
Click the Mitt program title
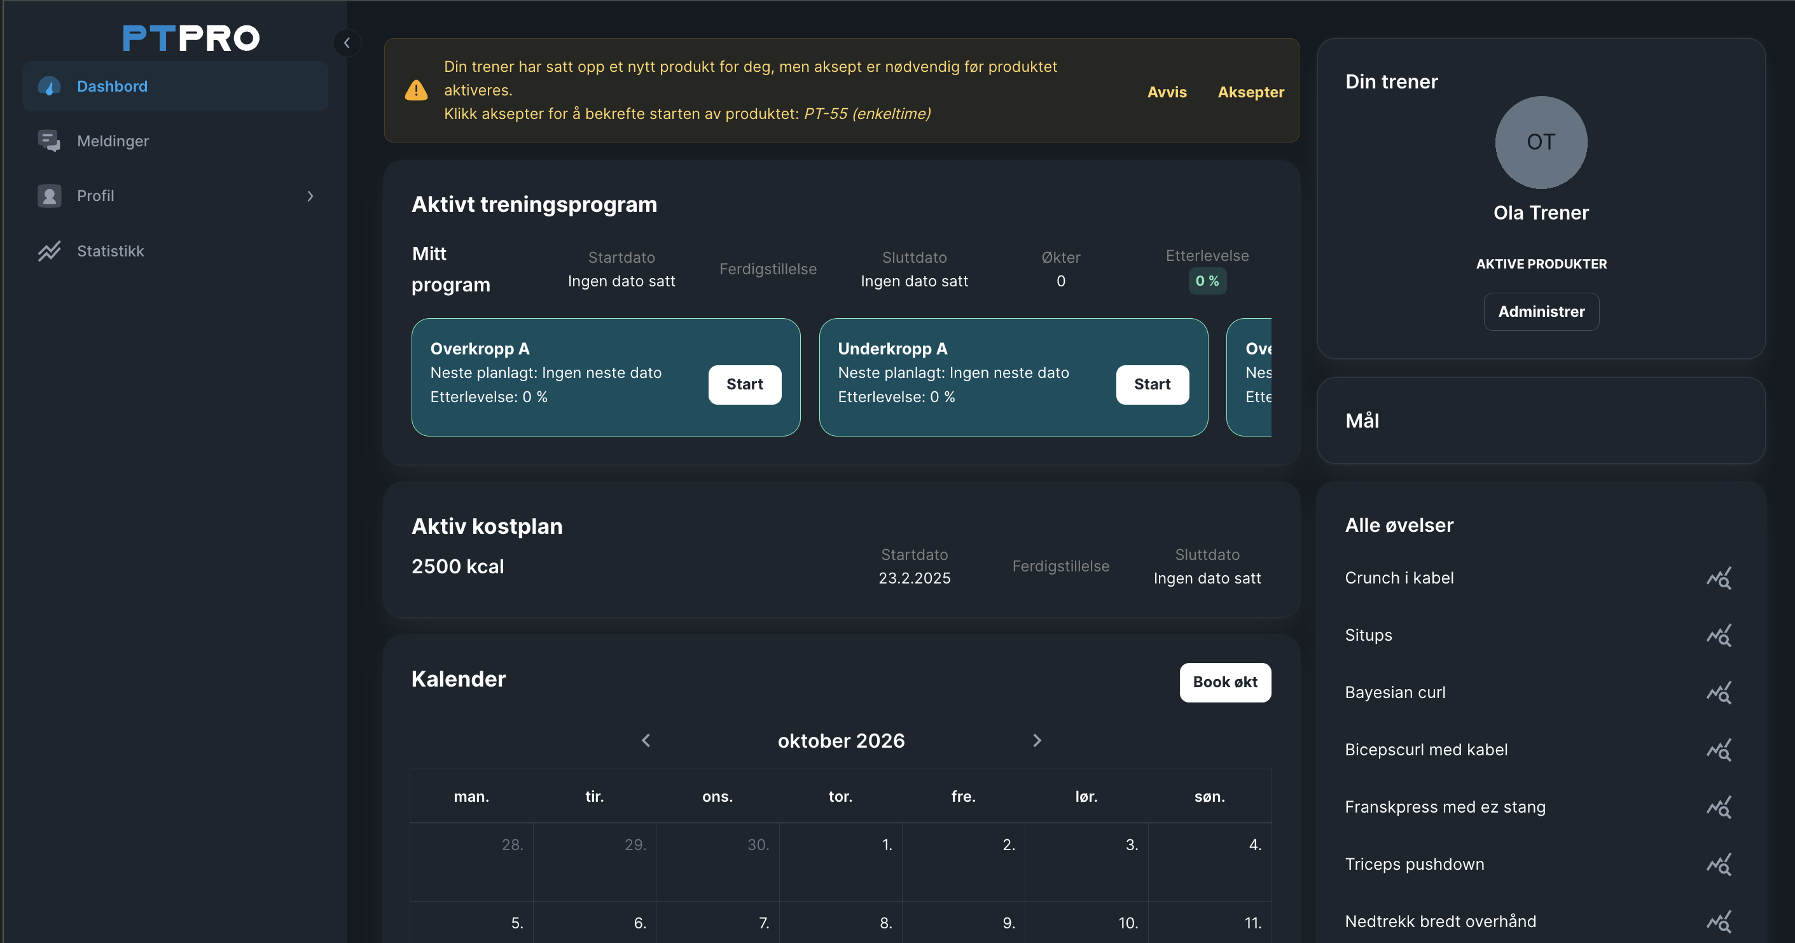pos(451,269)
